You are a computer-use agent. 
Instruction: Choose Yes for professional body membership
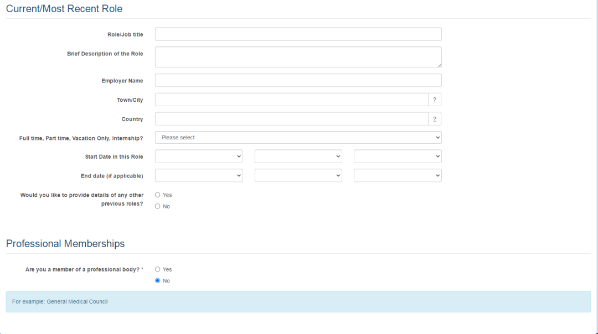[x=158, y=269]
